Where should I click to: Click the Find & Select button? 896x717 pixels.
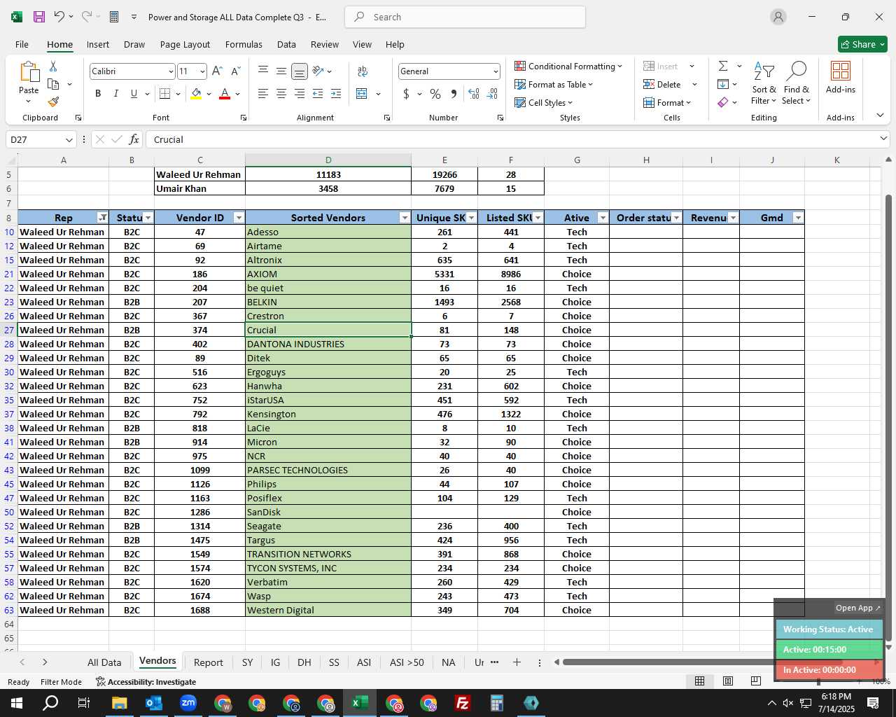(x=797, y=83)
